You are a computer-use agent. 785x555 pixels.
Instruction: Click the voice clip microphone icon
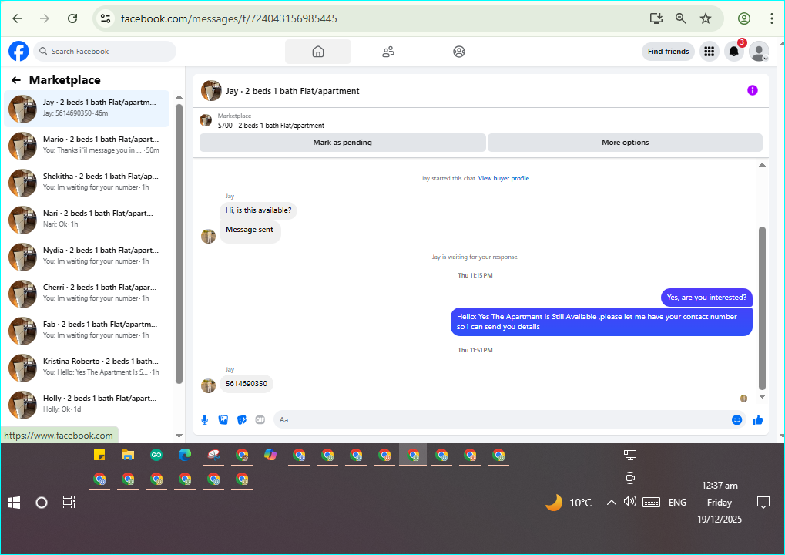pos(204,420)
